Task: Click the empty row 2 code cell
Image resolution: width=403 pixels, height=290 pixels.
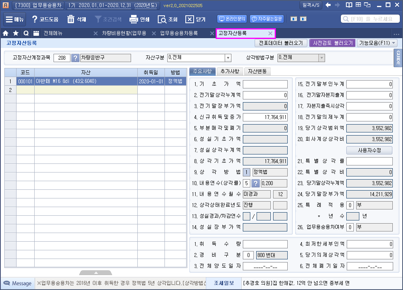Action: (x=25, y=90)
